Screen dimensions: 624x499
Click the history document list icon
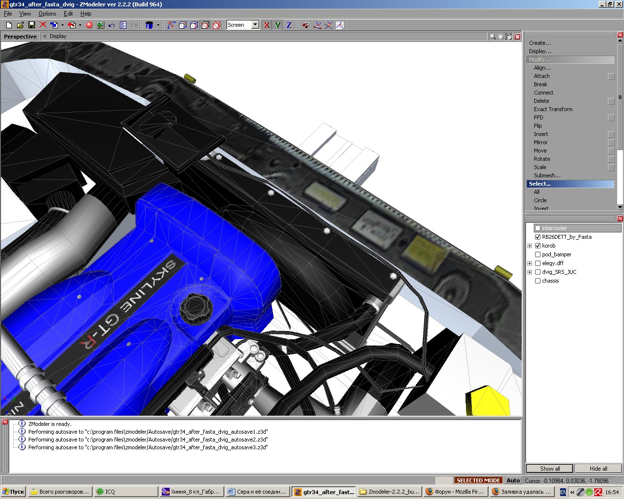point(123,25)
